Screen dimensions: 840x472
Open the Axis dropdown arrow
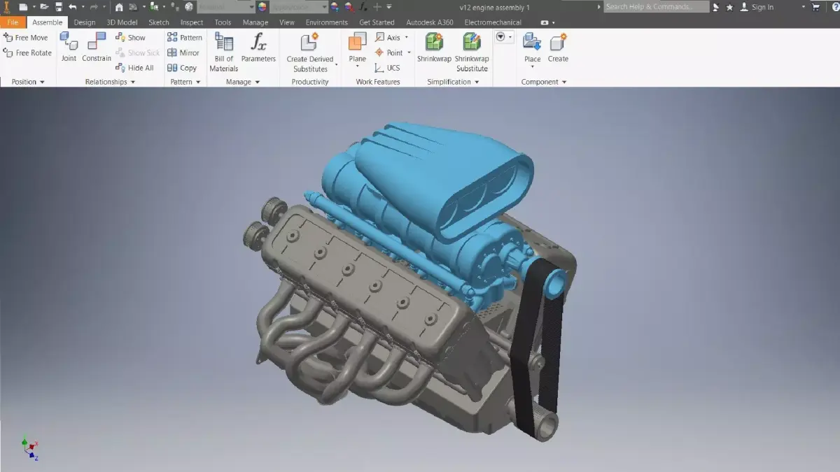click(x=407, y=38)
